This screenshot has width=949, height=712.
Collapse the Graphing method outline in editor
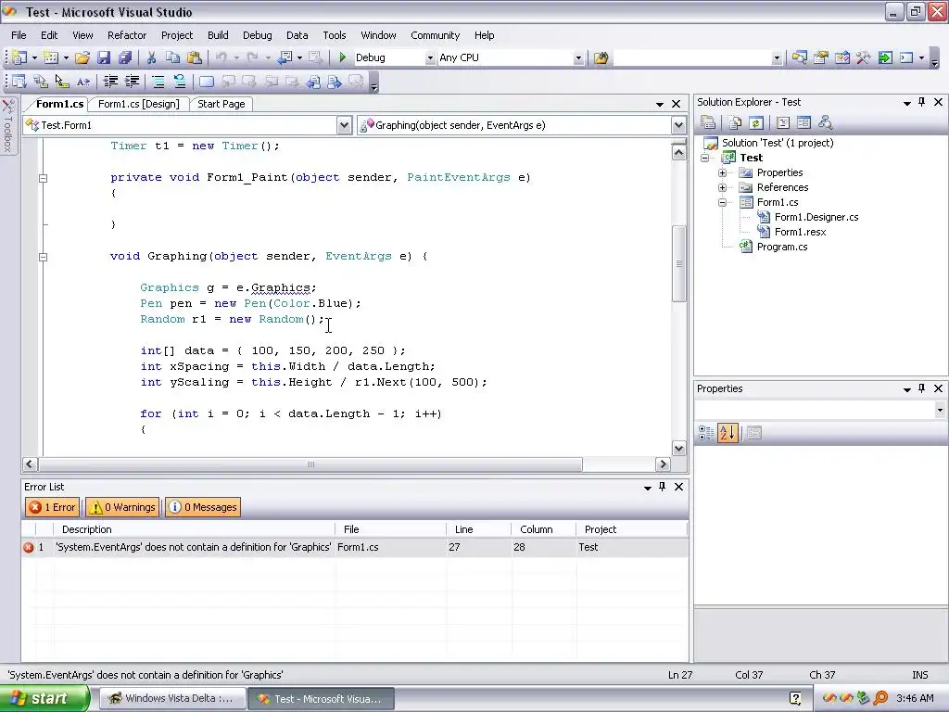click(x=43, y=257)
